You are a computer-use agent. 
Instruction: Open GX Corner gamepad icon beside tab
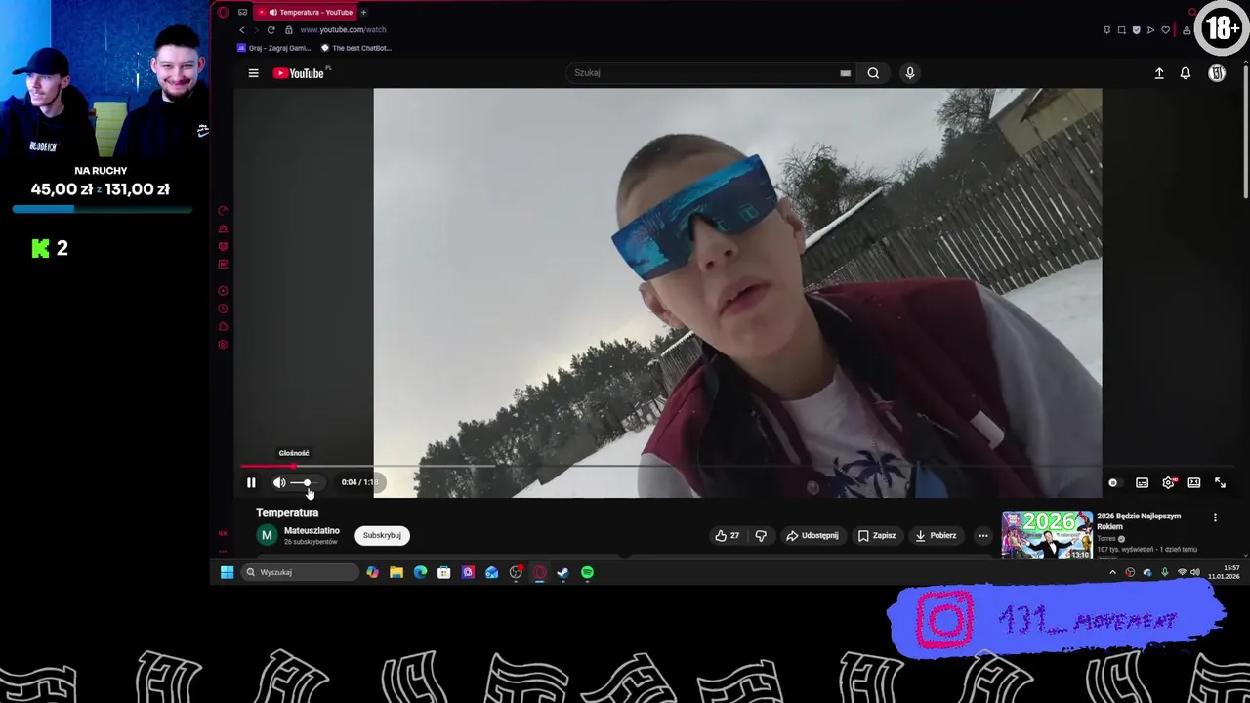tap(243, 12)
